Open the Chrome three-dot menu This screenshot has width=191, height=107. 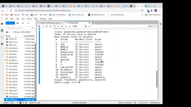tap(160, 11)
